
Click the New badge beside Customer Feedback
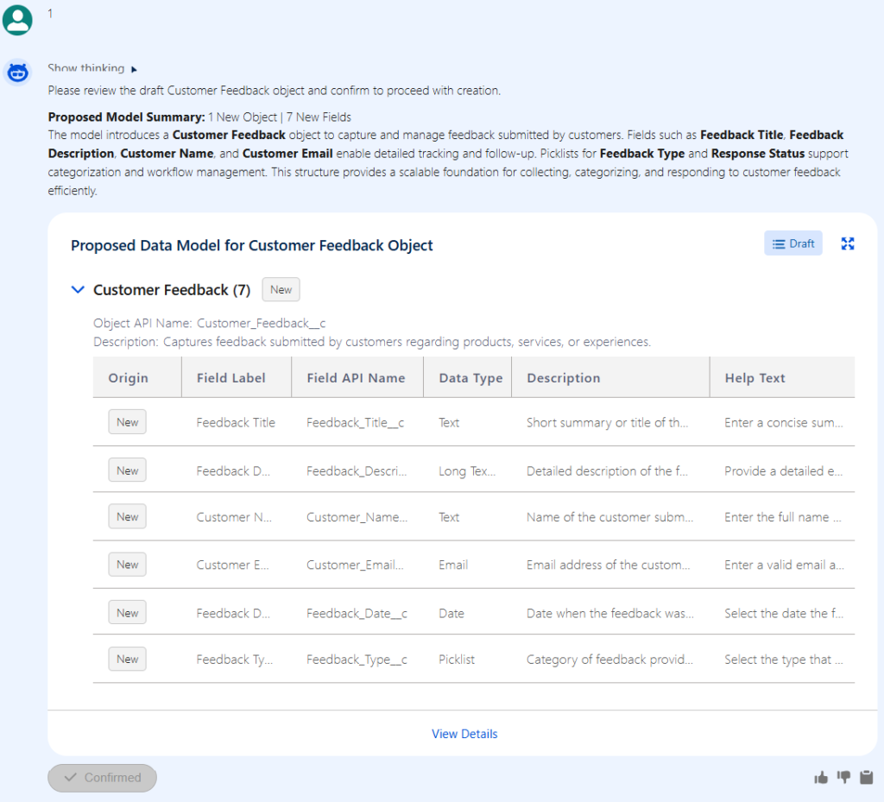pyautogui.click(x=281, y=290)
